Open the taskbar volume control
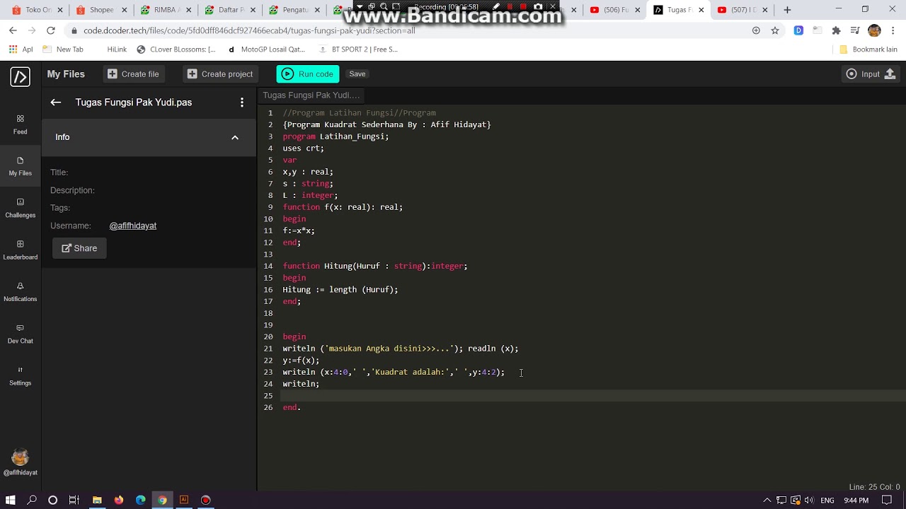The height and width of the screenshot is (509, 906). click(809, 501)
